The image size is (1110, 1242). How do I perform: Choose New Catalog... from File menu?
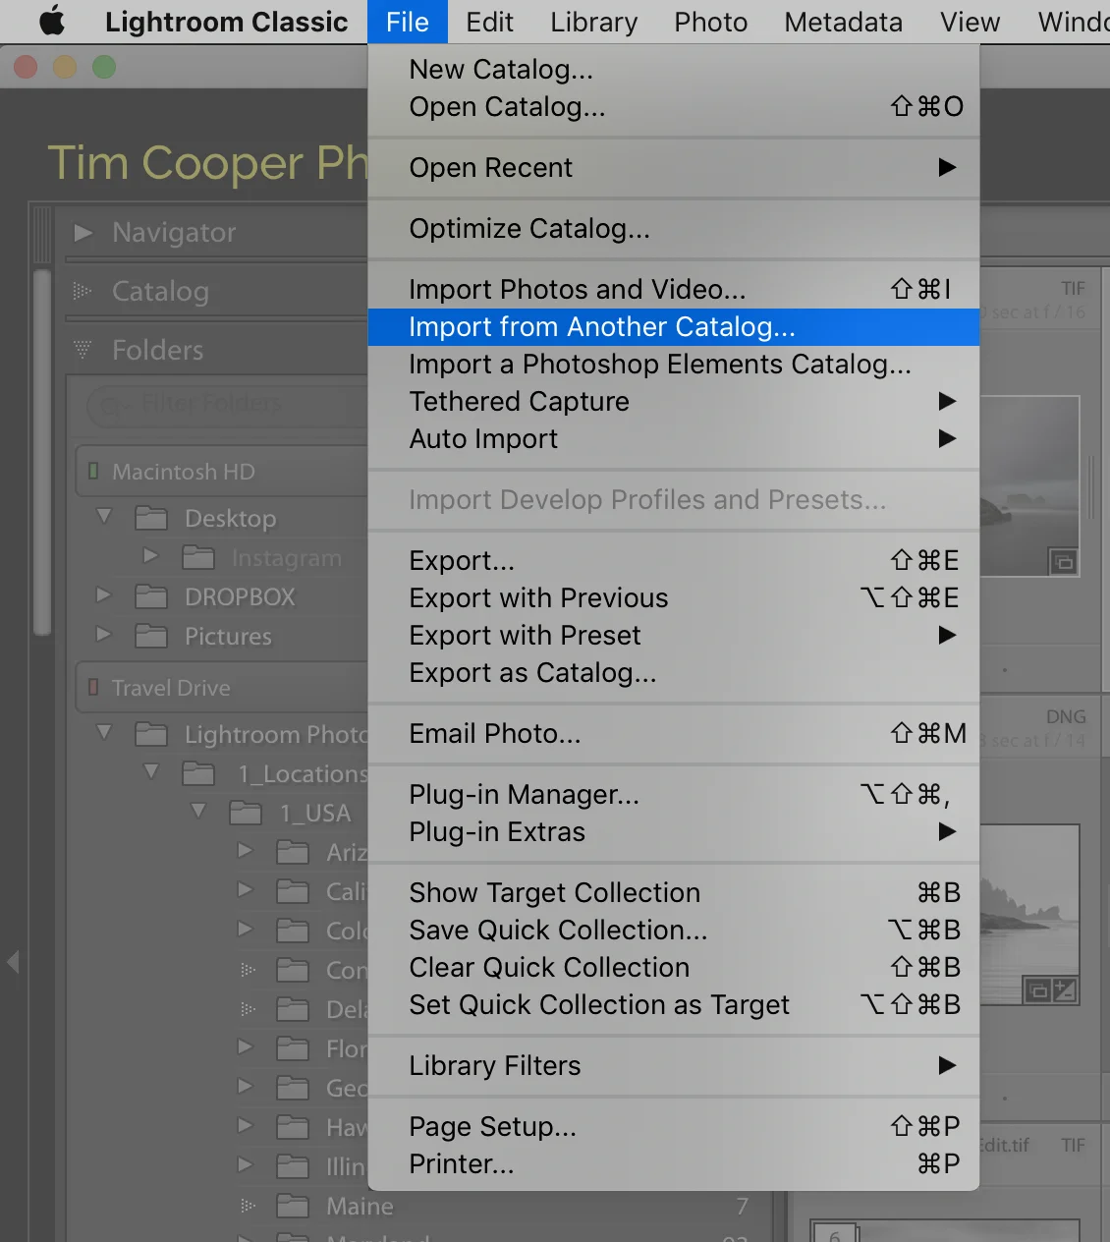pyautogui.click(x=674, y=70)
